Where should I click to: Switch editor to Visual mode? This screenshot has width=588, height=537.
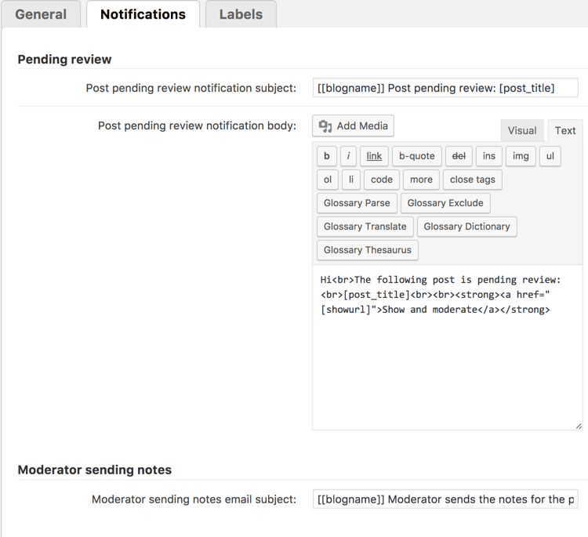click(522, 130)
